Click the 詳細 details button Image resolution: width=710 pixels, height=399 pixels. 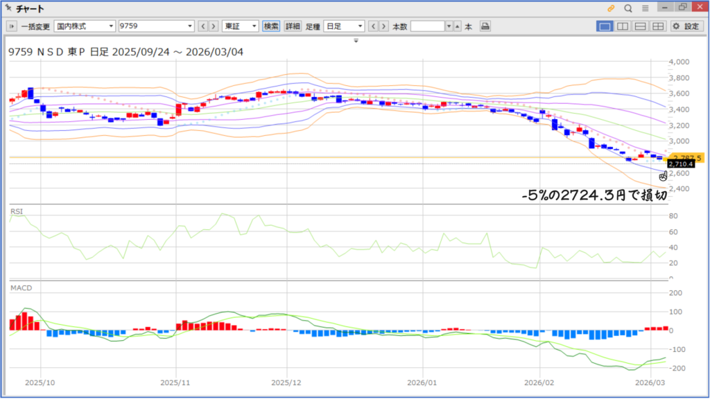click(293, 26)
